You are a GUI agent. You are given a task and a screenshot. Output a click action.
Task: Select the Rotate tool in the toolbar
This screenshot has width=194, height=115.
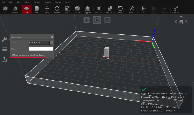[x=57, y=10]
